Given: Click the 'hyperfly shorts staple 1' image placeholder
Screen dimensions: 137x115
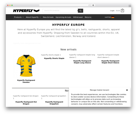Looking at the screenshot, I should (51, 55).
